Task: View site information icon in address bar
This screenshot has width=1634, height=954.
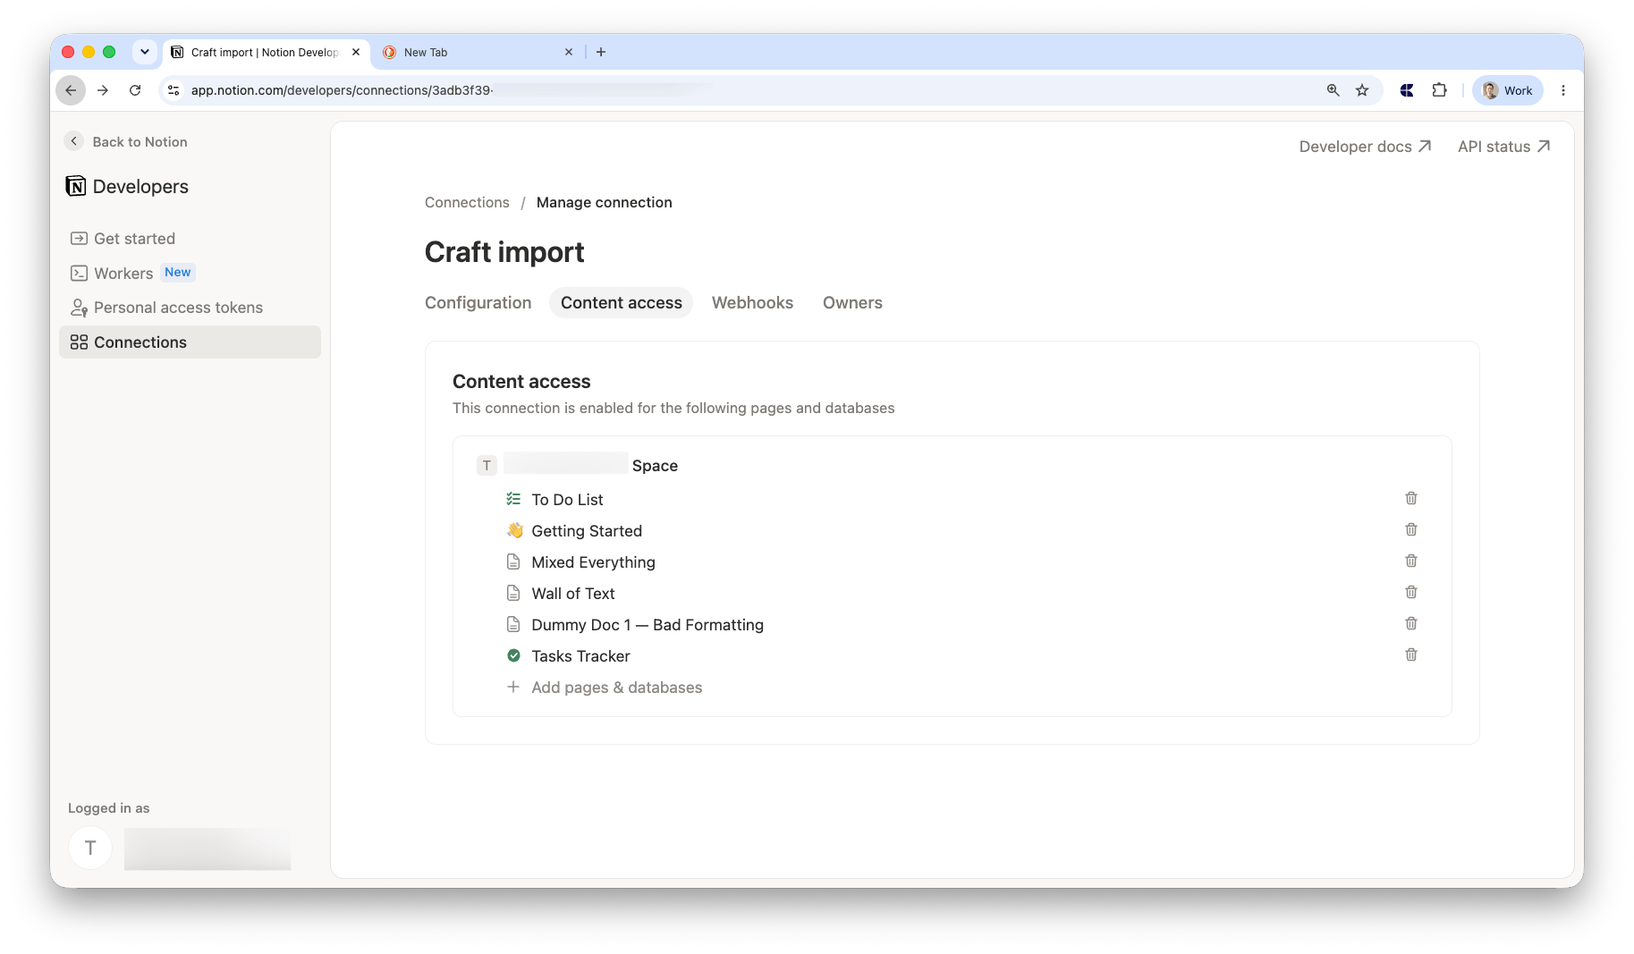Action: click(174, 90)
